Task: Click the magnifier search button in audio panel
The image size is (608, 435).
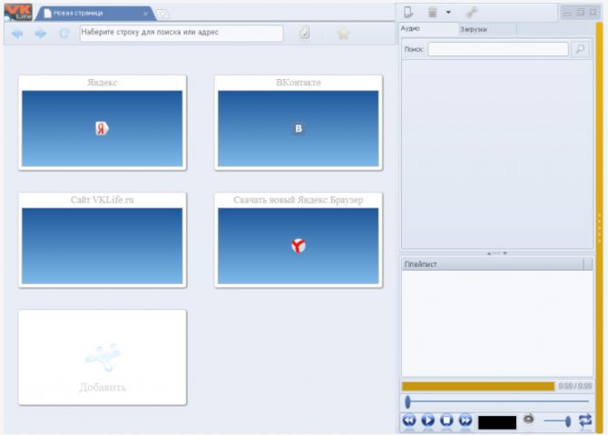Action: (582, 49)
